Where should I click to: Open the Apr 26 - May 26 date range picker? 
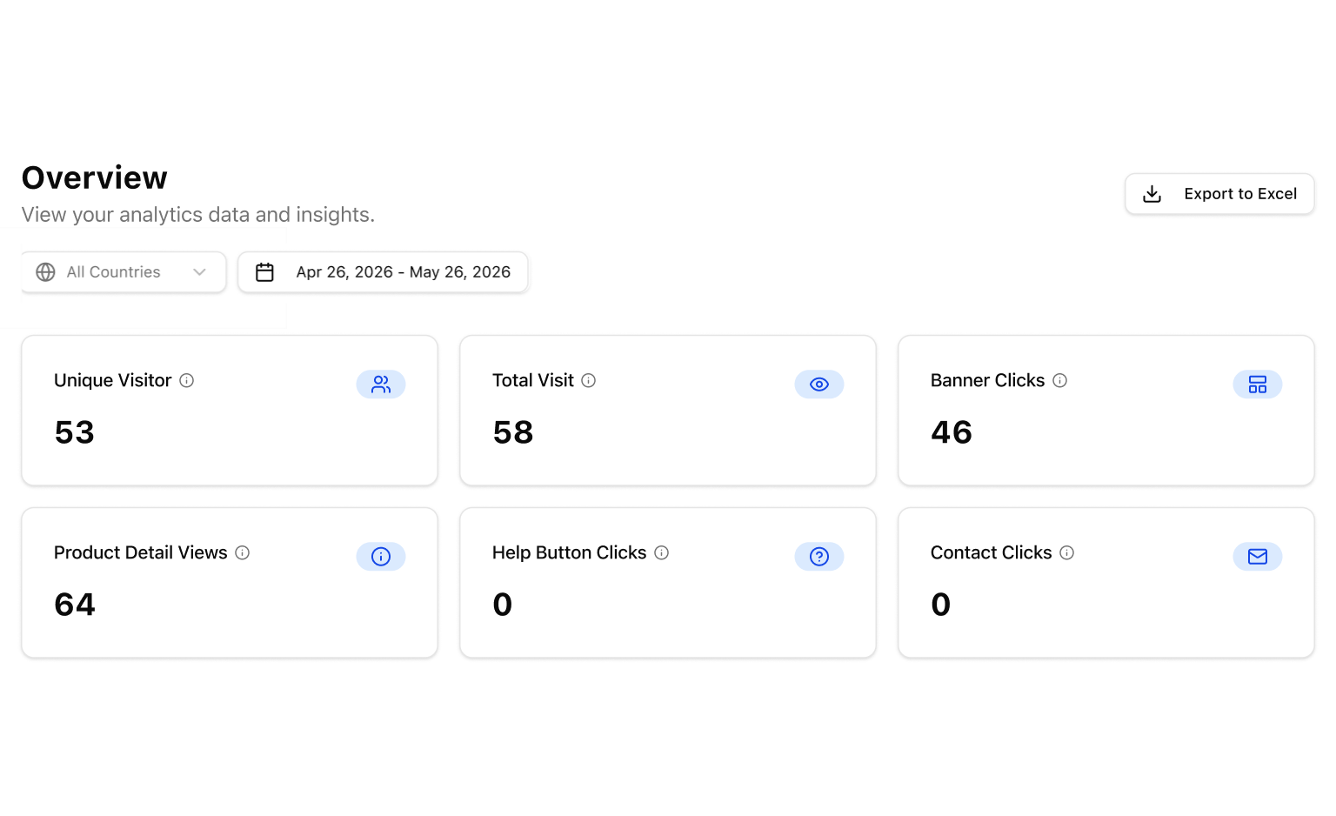[x=383, y=272]
